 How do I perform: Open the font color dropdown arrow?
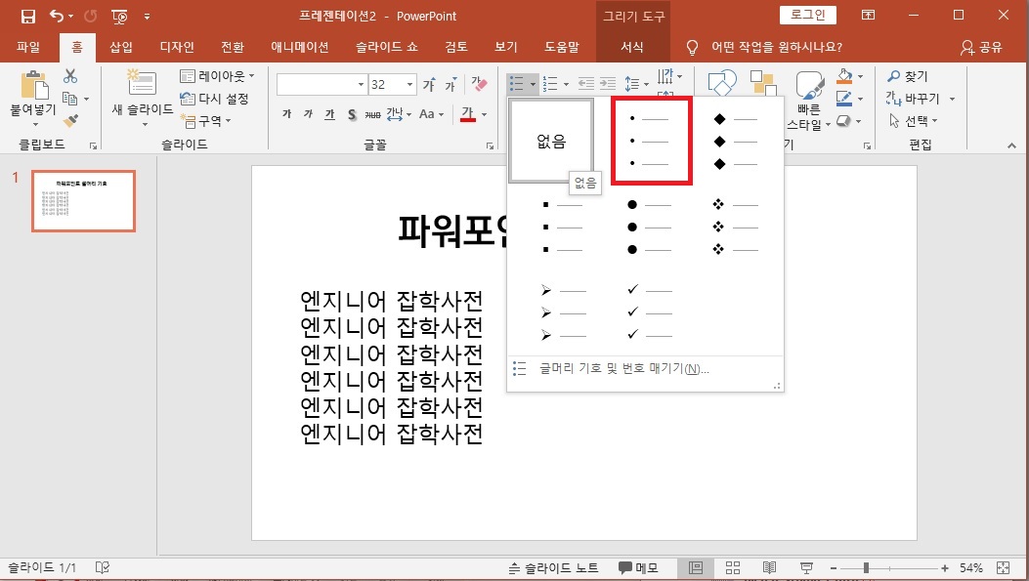tap(485, 114)
